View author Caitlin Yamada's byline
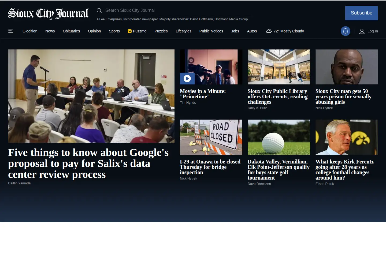Screen dimensions: 386x268 19,183
